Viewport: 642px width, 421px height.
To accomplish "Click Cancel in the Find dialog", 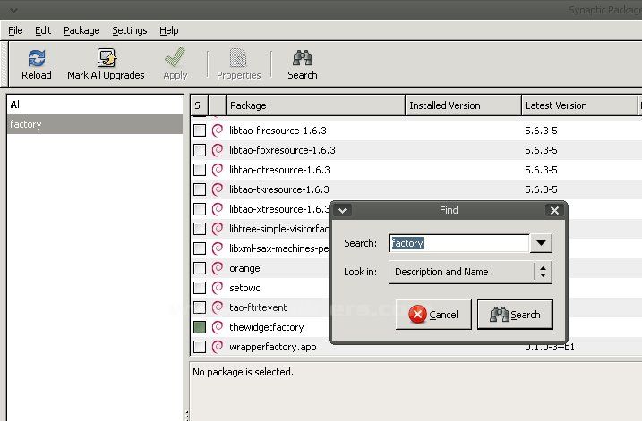I will [x=433, y=315].
